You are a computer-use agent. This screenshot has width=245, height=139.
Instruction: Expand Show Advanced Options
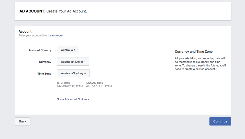tap(73, 99)
